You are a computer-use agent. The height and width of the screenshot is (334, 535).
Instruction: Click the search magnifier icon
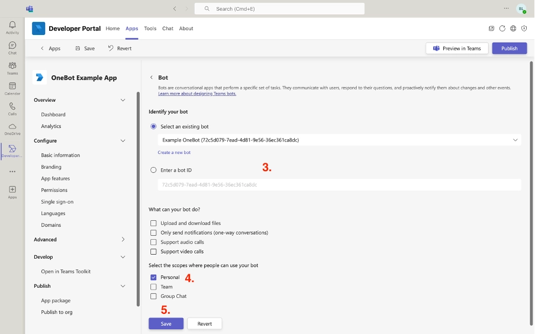[207, 8]
